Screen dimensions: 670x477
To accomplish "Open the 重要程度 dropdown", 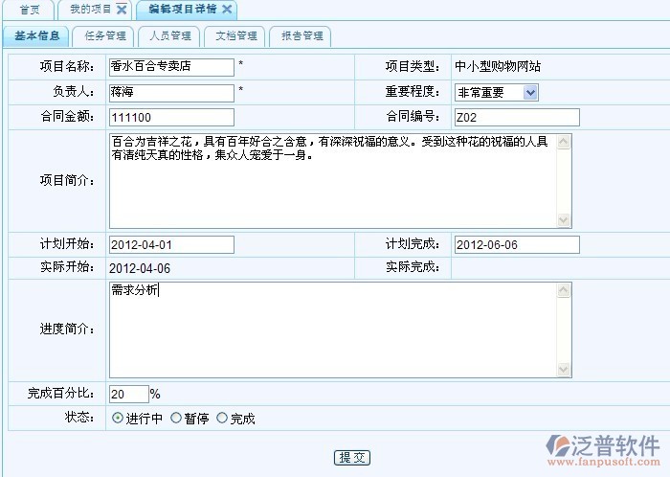I will 496,92.
